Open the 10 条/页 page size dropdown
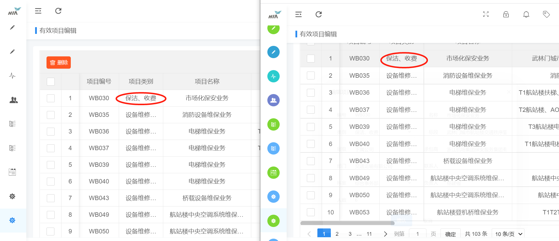The height and width of the screenshot is (241, 559). tap(508, 234)
